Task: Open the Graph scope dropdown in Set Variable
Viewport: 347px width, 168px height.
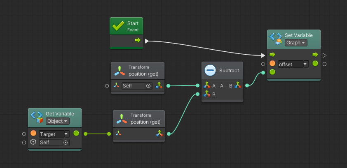Action: coord(296,43)
